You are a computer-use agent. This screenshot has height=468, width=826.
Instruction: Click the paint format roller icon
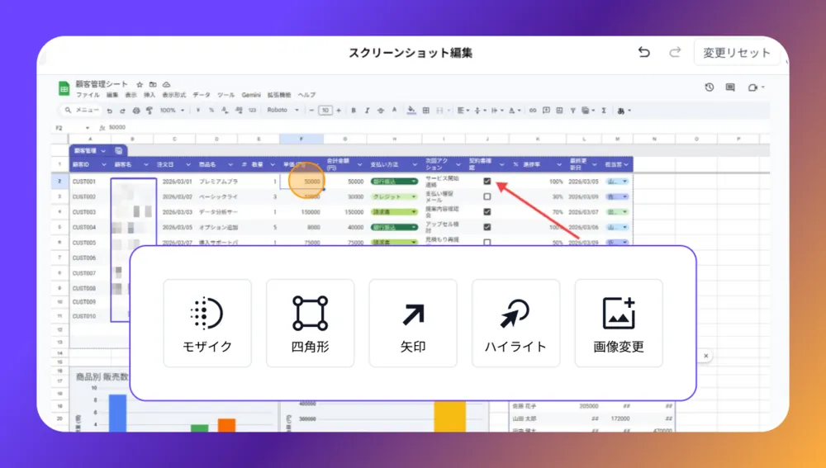(x=150, y=111)
